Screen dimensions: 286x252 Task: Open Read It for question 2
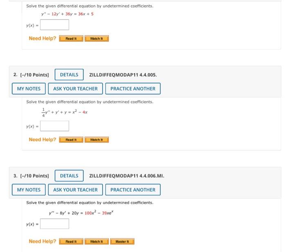point(71,139)
